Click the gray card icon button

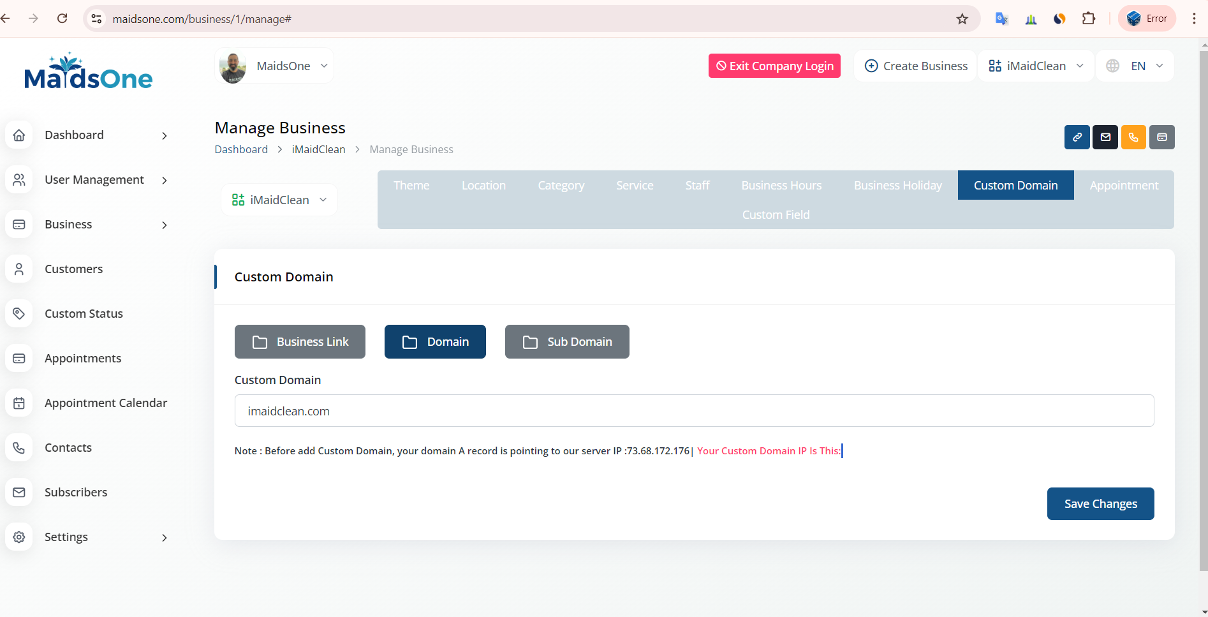pos(1161,137)
